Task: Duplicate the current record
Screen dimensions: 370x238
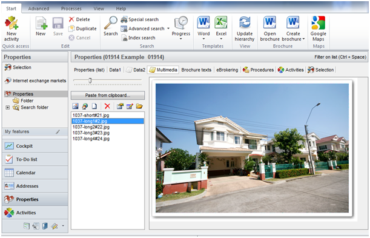Action: point(82,28)
